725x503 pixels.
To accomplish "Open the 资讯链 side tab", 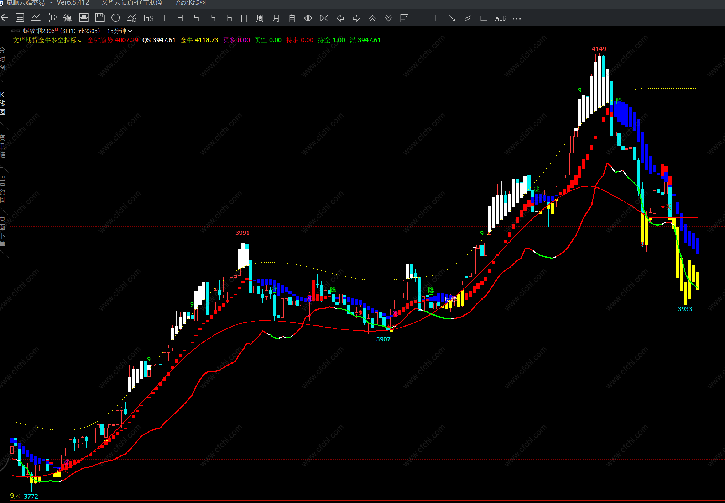I will pos(3,146).
